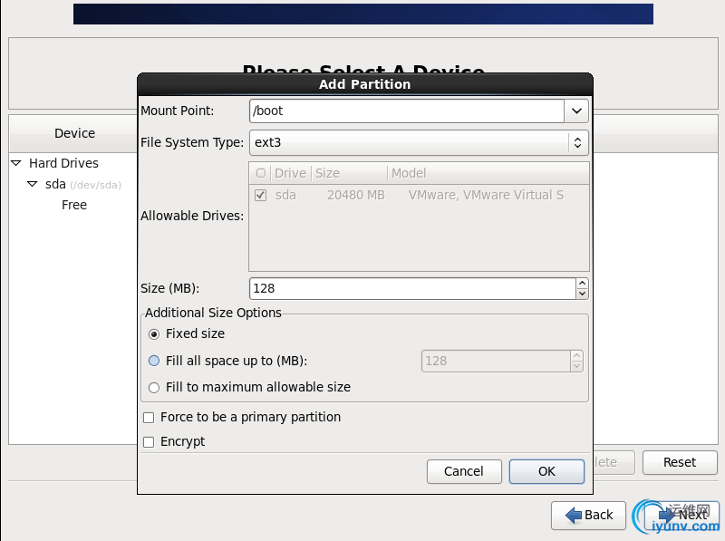Image resolution: width=725 pixels, height=541 pixels.
Task: Enable Force to be a primary partition
Action: pos(149,418)
